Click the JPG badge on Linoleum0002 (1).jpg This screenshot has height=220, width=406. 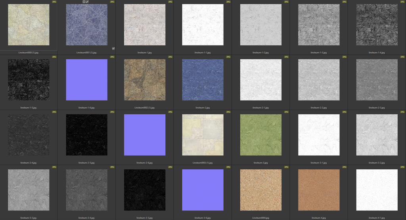coord(170,57)
